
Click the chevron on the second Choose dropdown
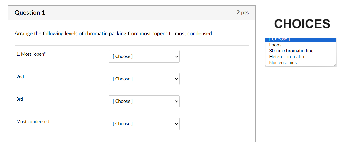176,79
